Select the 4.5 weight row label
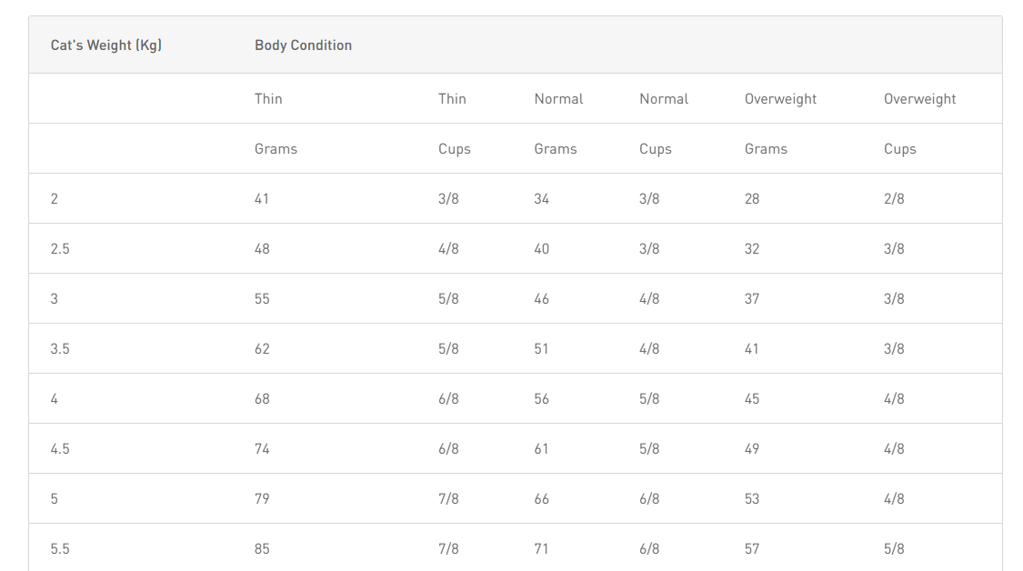Image resolution: width=1023 pixels, height=571 pixels. [x=60, y=449]
